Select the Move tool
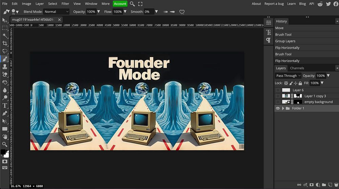The height and width of the screenshot is (189, 339). click(x=4, y=20)
